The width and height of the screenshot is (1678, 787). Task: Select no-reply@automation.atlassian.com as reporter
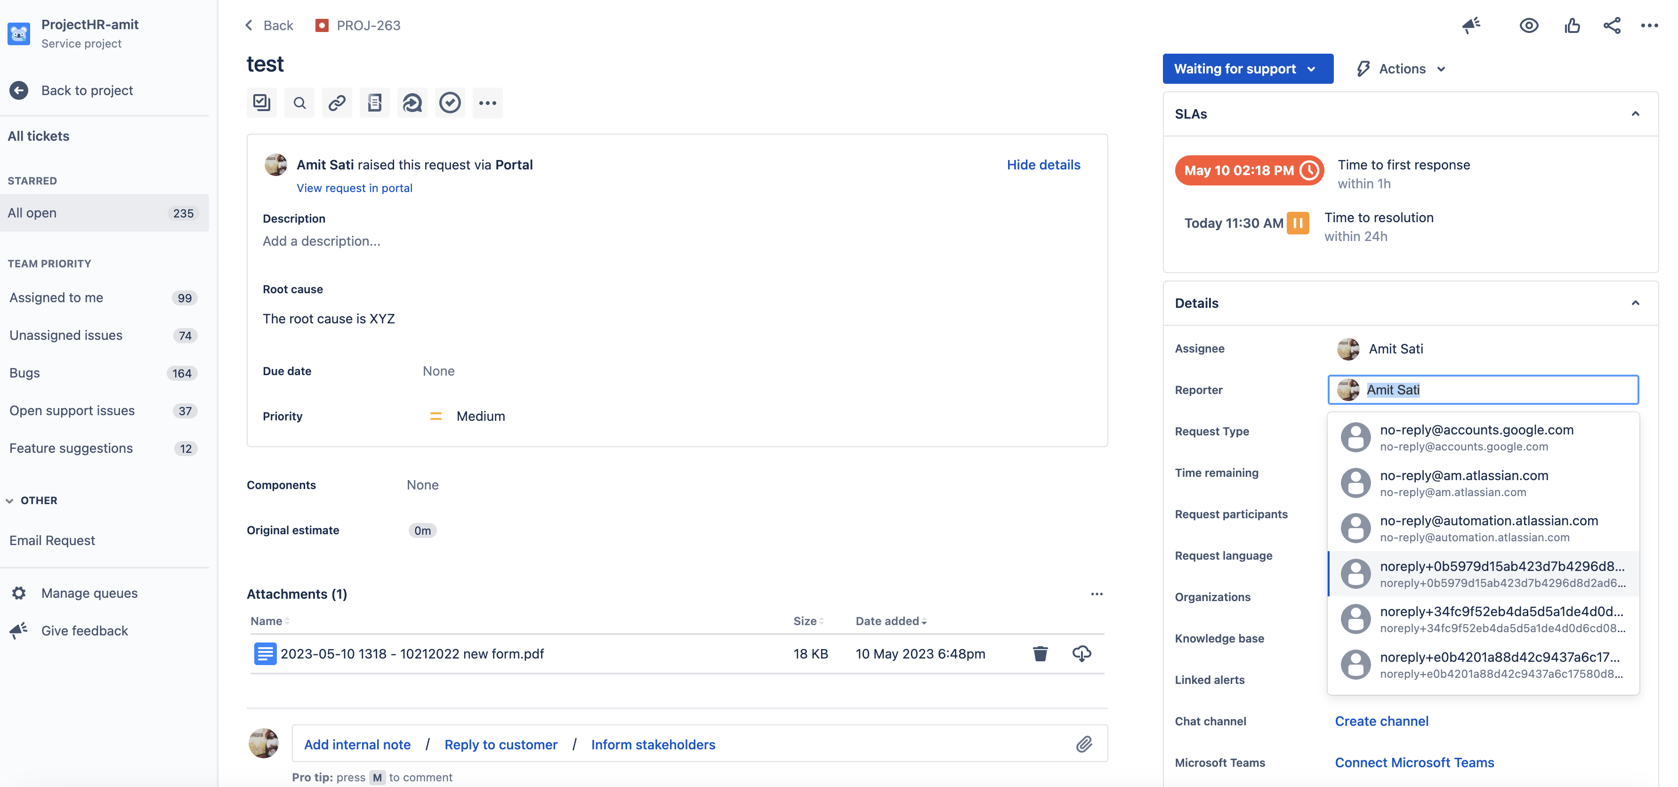pos(1488,529)
